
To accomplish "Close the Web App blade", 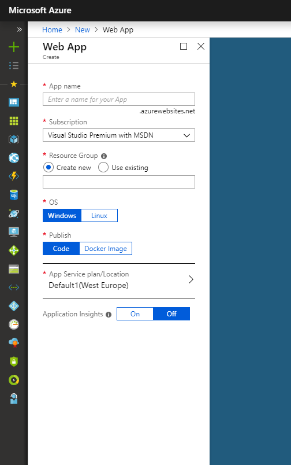I will point(201,46).
